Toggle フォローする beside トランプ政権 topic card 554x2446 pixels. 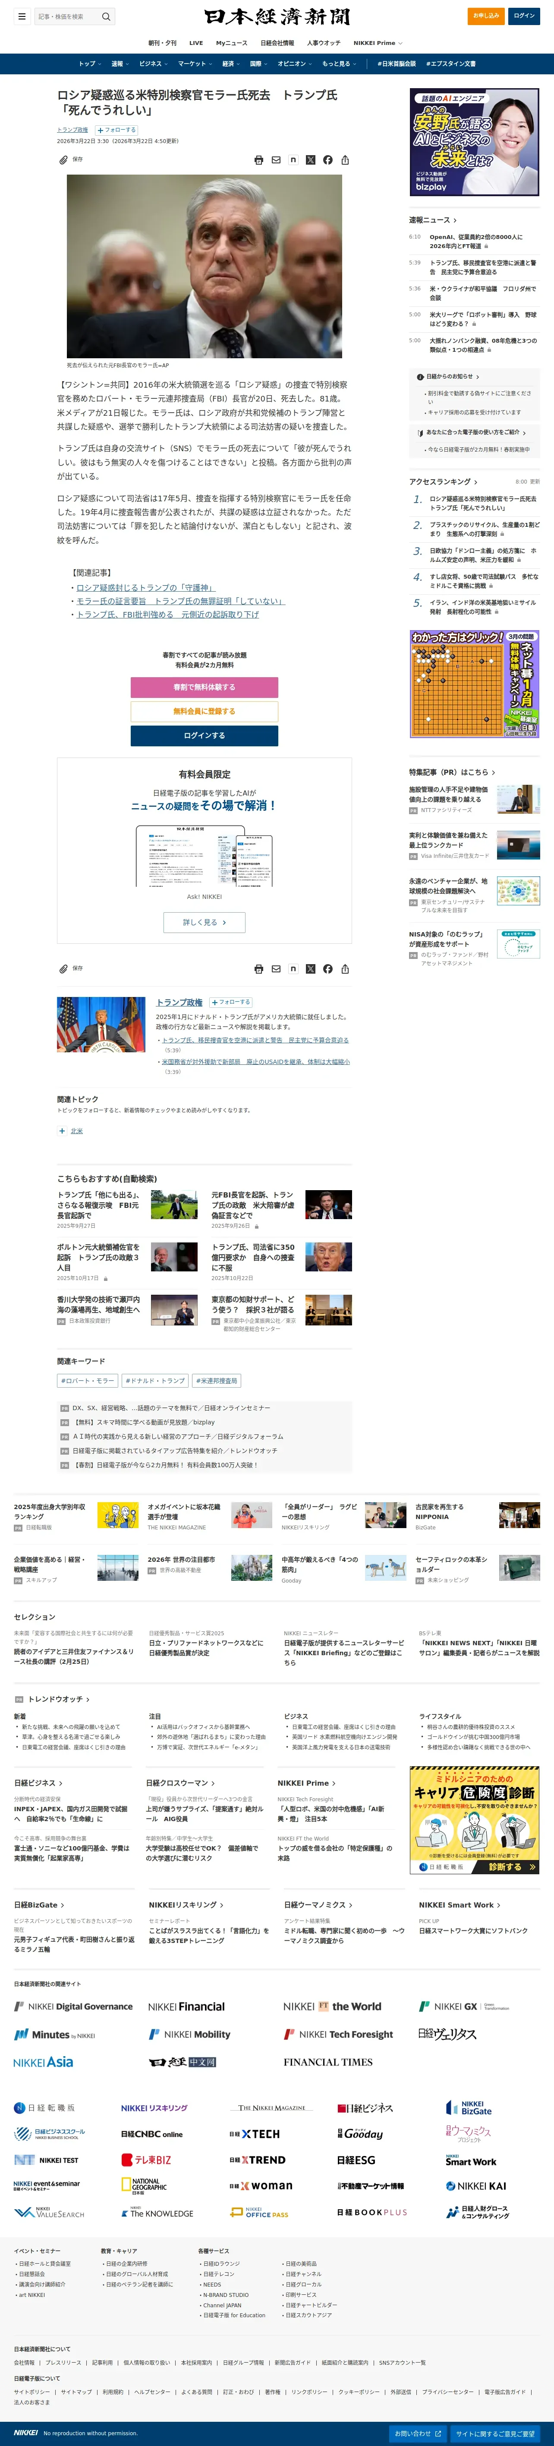[230, 1002]
